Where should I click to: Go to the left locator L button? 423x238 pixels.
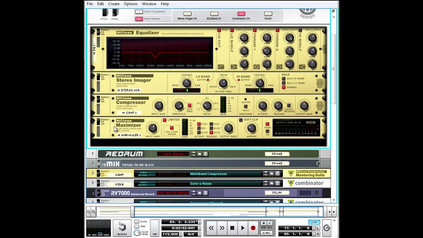coord(318,228)
